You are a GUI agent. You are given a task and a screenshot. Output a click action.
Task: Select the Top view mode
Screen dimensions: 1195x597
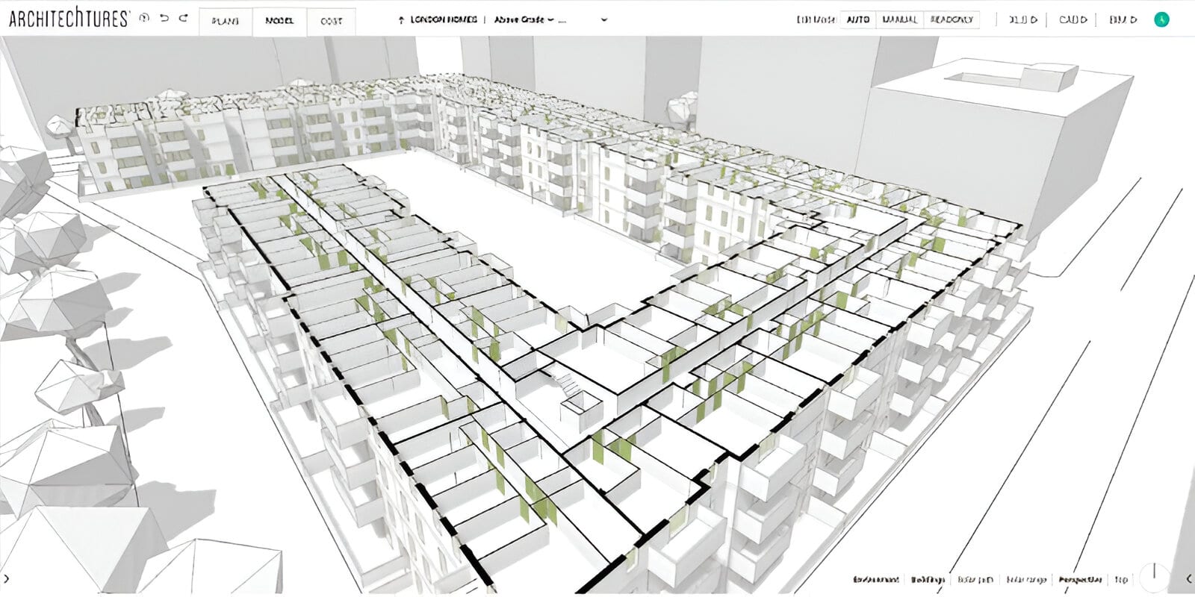point(1121,579)
